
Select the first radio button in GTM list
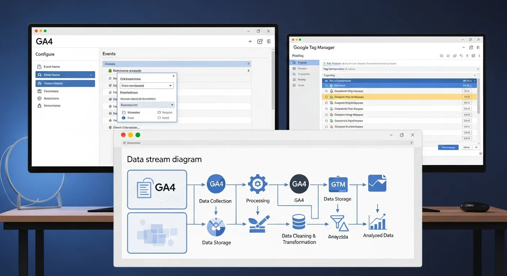click(326, 86)
